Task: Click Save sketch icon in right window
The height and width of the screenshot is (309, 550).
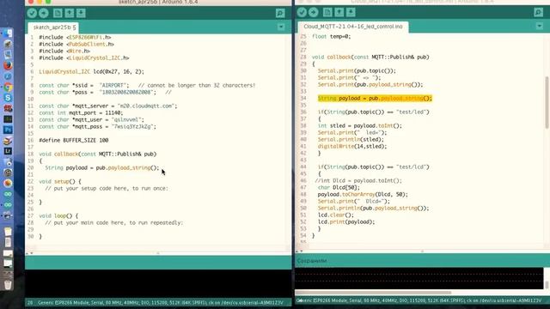Action: click(351, 12)
